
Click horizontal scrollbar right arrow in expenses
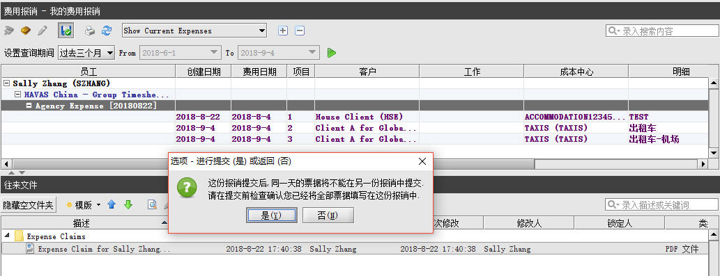[703, 164]
